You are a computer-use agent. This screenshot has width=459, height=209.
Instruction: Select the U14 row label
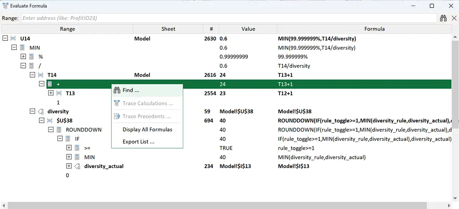pos(25,39)
